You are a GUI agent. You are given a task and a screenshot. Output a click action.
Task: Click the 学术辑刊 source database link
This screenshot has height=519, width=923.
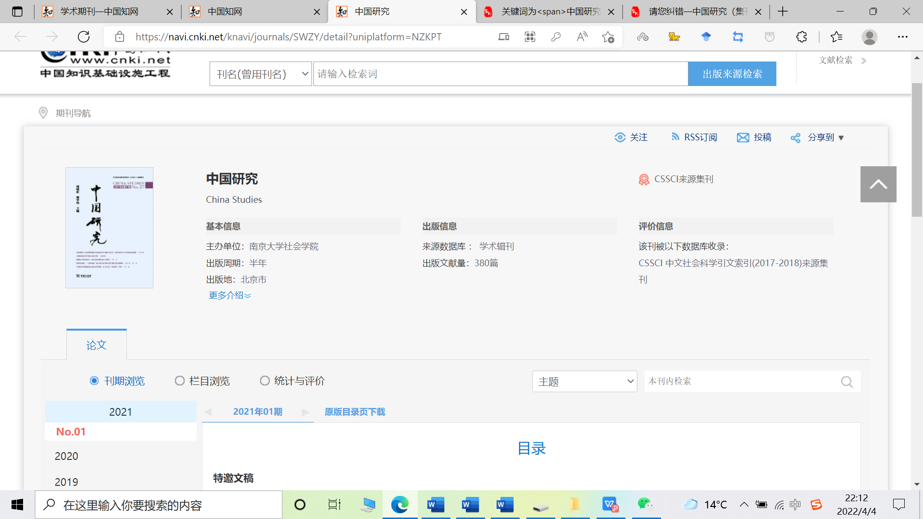point(497,247)
